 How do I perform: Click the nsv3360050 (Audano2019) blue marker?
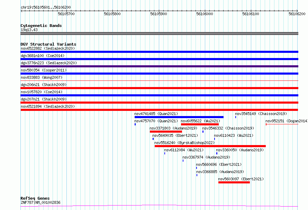click(x=217, y=153)
